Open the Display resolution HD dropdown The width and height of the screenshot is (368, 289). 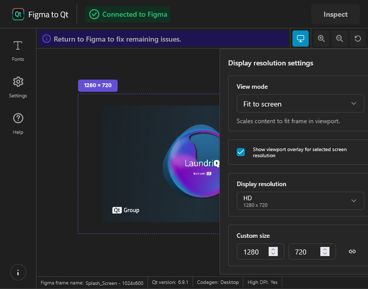[300, 201]
